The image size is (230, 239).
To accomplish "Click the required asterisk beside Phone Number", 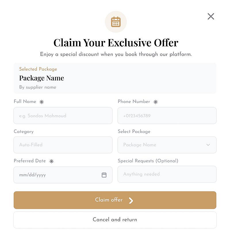I will pyautogui.click(x=156, y=102).
